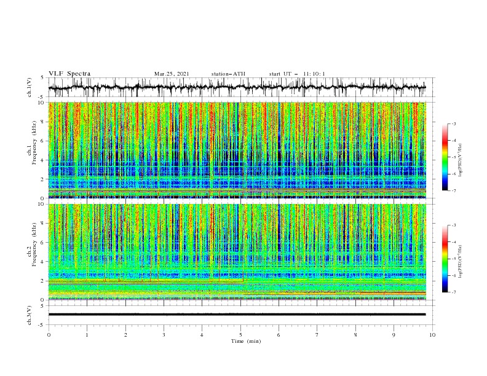Click the '-7' tick on the ch.2 colorbar
This screenshot has width=487, height=376.
pos(454,292)
